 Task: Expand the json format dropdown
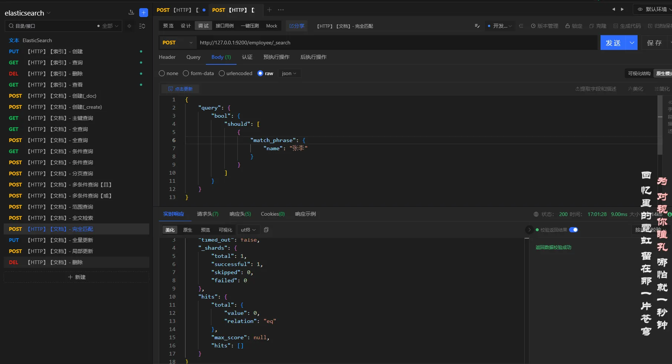(x=289, y=74)
